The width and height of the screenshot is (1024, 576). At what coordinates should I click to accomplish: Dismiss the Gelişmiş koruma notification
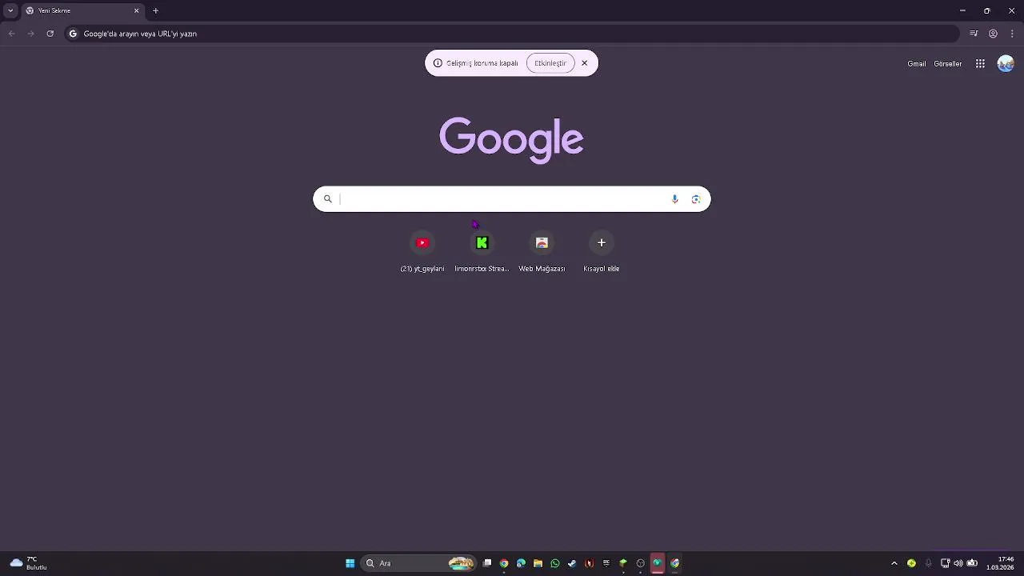[x=584, y=63]
